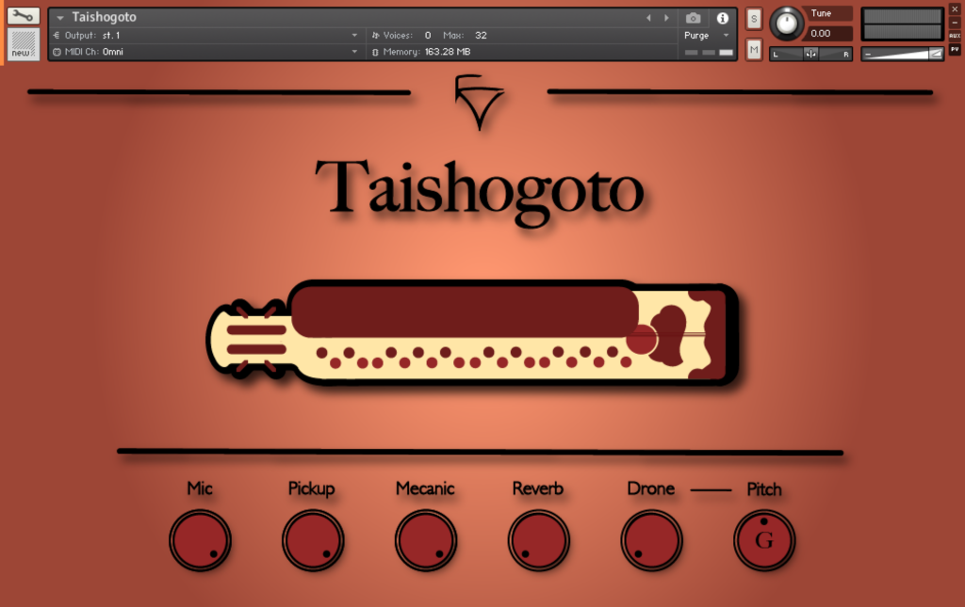
Task: Click the developer logo at top center
Action: point(480,102)
